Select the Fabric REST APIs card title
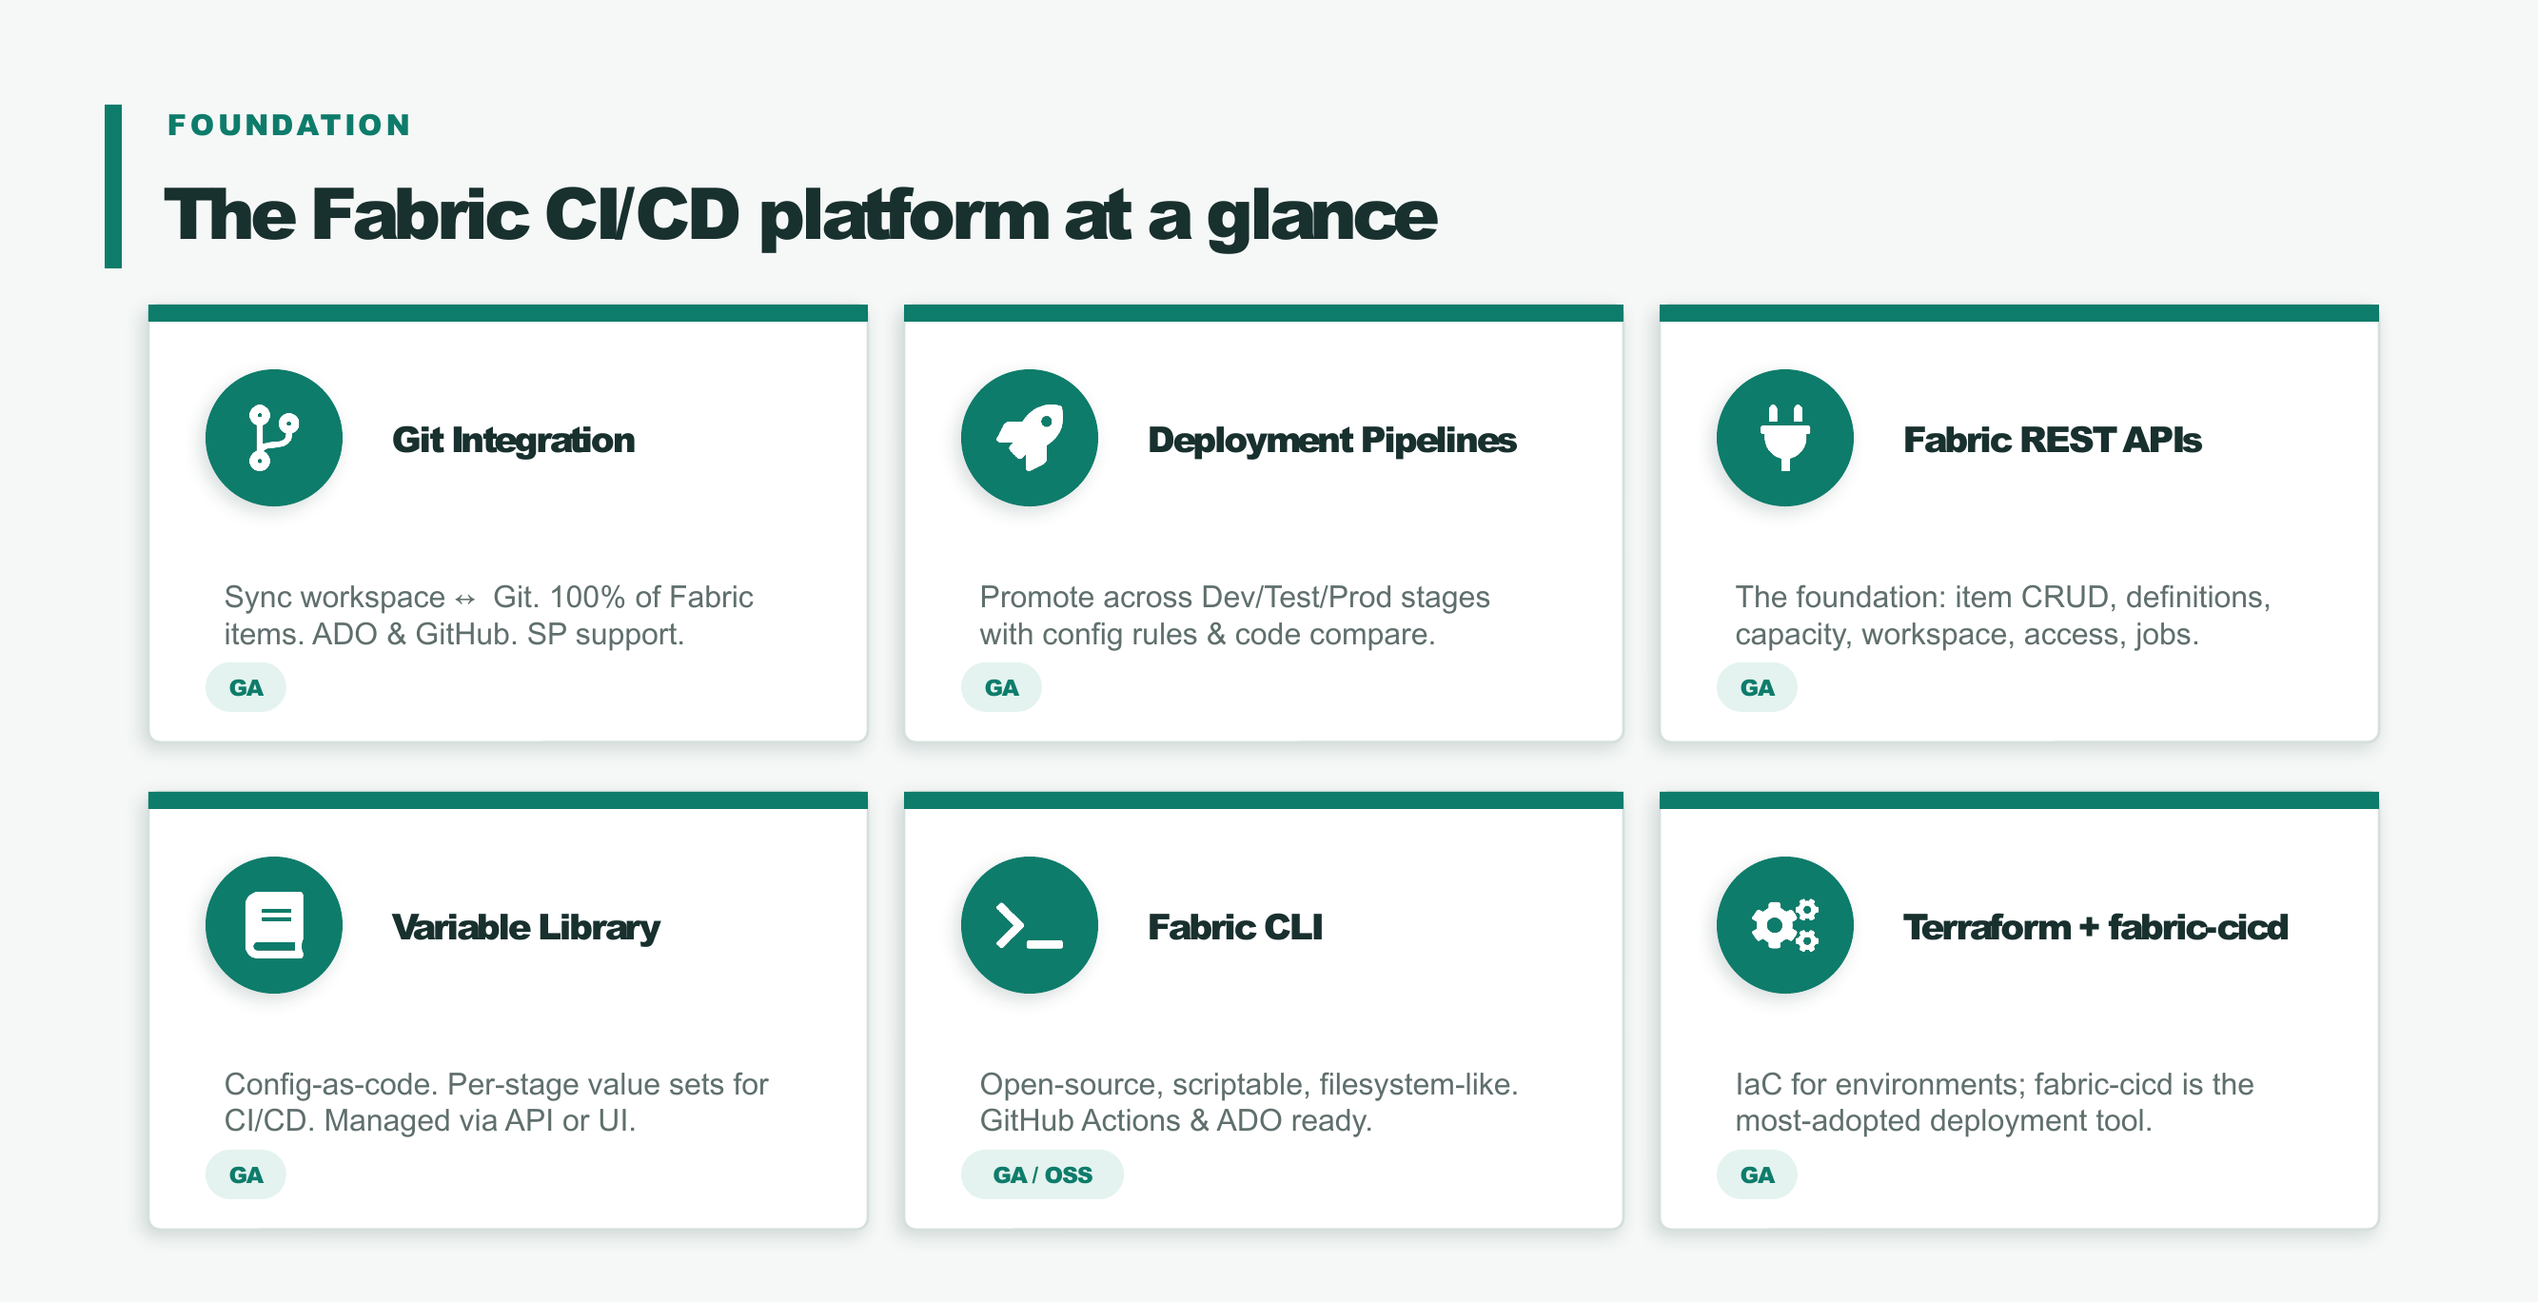 (x=2053, y=440)
